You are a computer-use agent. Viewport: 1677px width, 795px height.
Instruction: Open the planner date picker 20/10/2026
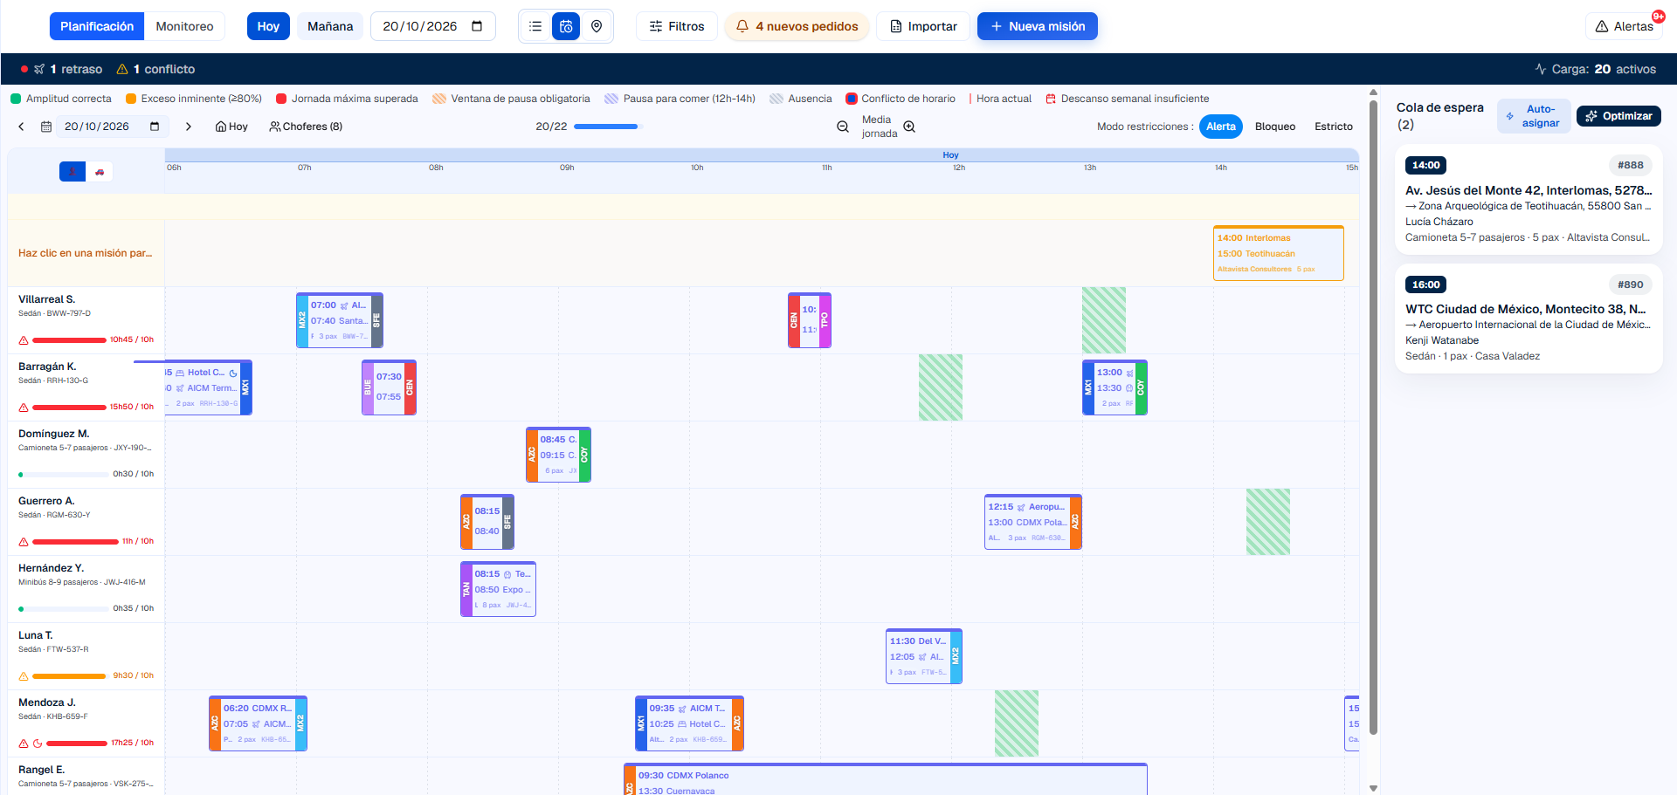click(x=112, y=127)
